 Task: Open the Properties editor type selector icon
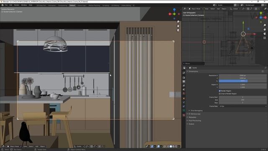click(x=185, y=68)
